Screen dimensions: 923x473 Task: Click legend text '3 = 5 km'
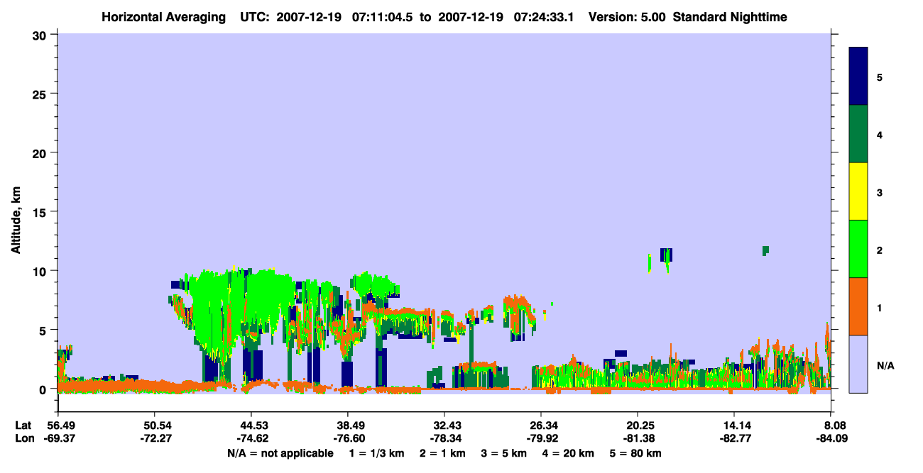point(504,453)
